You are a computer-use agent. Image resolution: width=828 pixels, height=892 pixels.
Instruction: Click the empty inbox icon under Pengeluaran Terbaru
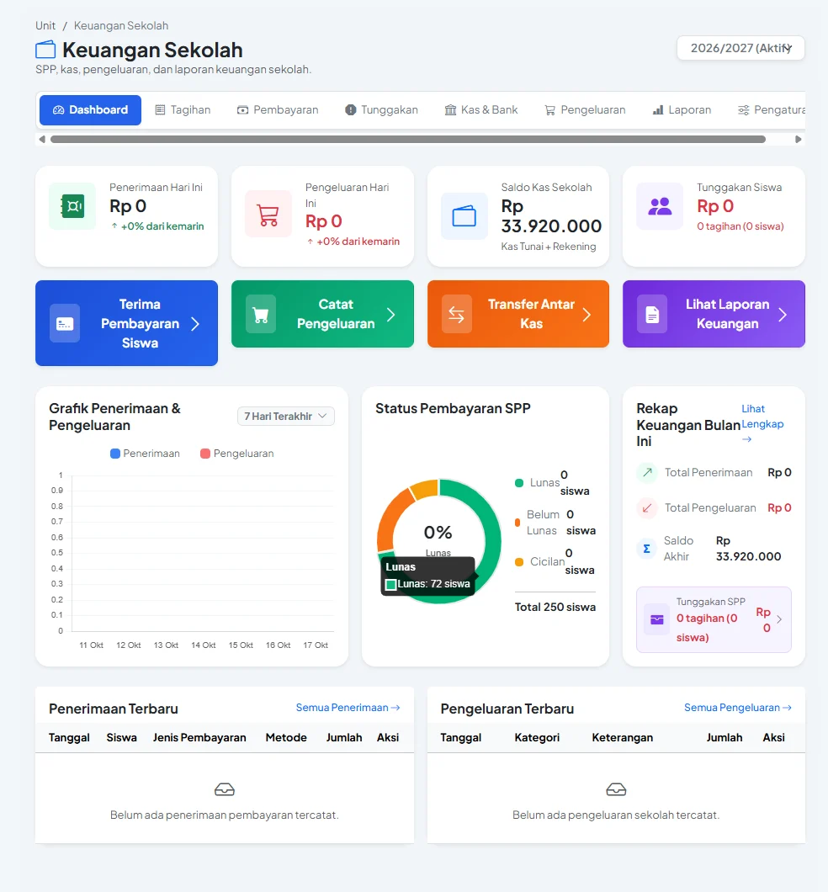pyautogui.click(x=616, y=789)
